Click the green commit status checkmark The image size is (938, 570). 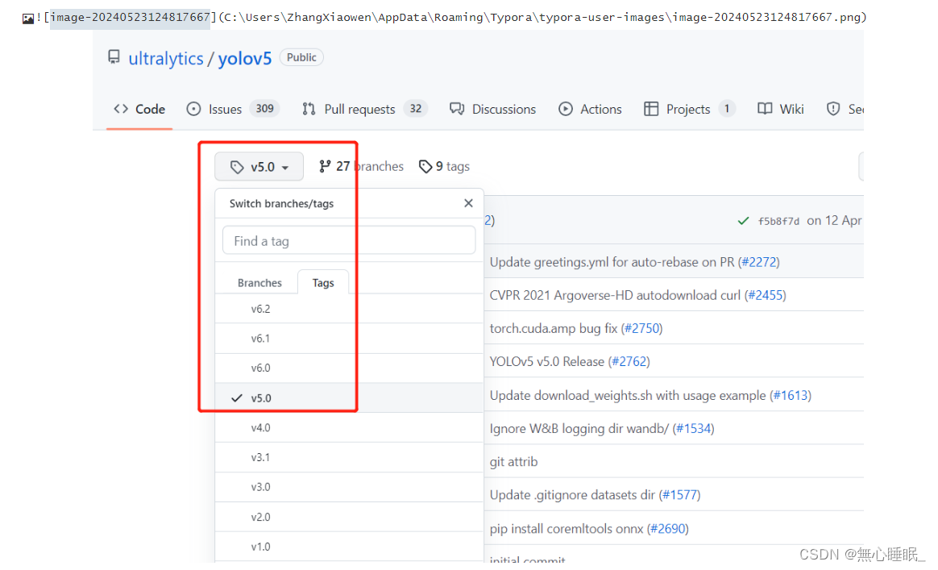click(743, 221)
